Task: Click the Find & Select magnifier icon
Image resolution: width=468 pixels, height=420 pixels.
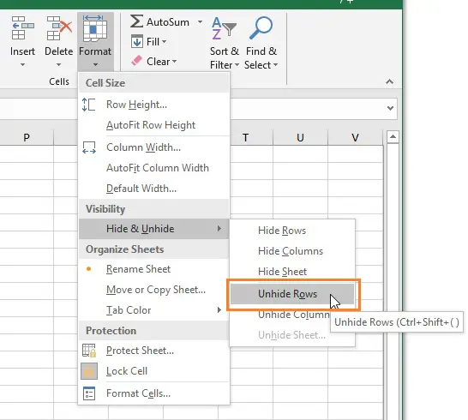Action: pos(261,28)
